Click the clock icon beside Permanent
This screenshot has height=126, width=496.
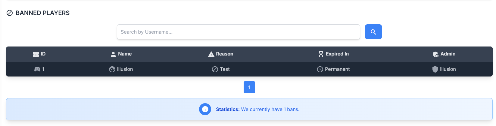(x=320, y=69)
